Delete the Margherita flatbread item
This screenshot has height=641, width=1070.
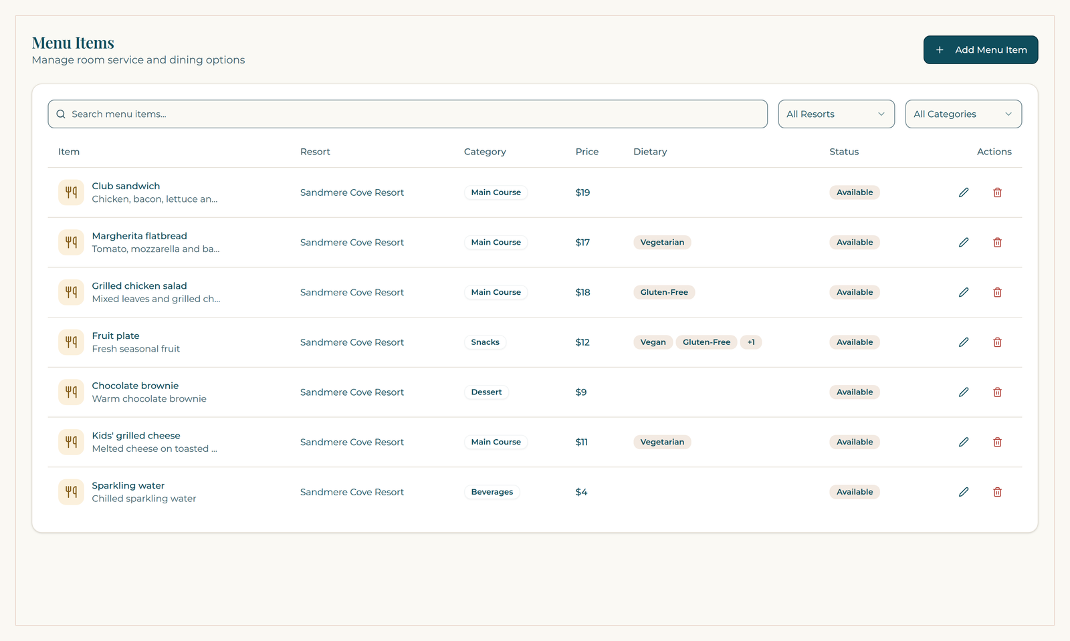click(x=997, y=243)
